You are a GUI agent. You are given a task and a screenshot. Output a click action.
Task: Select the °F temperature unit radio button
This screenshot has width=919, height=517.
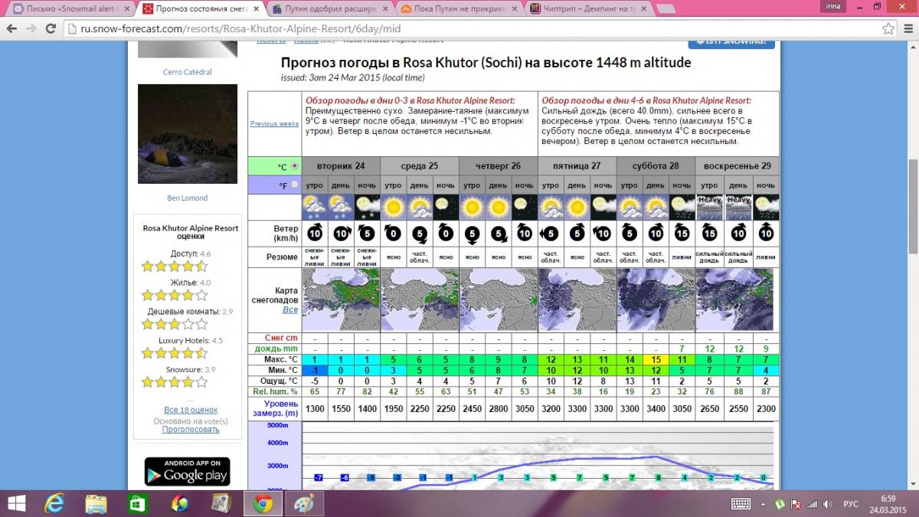coord(295,185)
